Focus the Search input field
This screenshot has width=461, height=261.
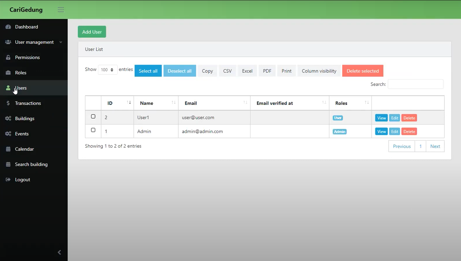click(415, 84)
